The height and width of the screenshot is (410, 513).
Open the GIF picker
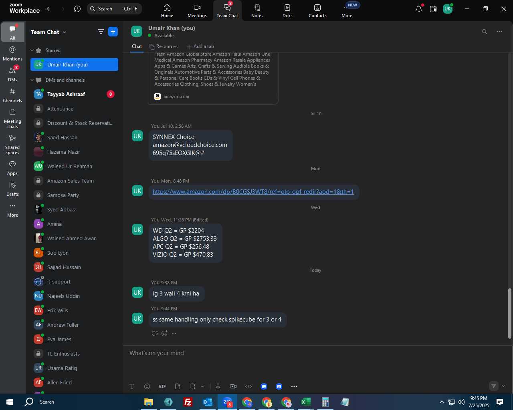tap(162, 386)
